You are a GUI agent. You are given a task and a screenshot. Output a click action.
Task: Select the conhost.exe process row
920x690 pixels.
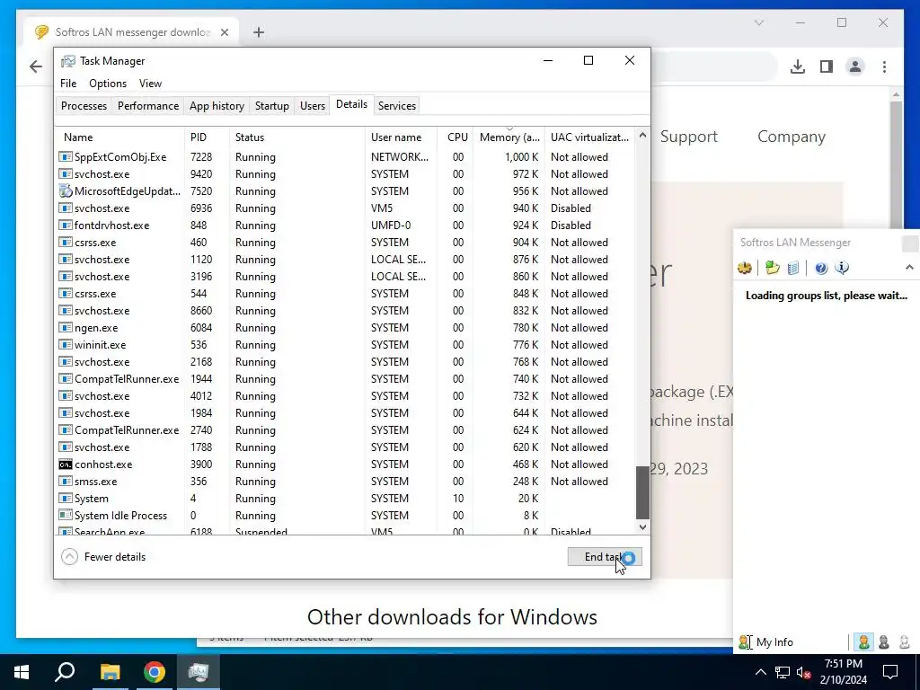346,464
